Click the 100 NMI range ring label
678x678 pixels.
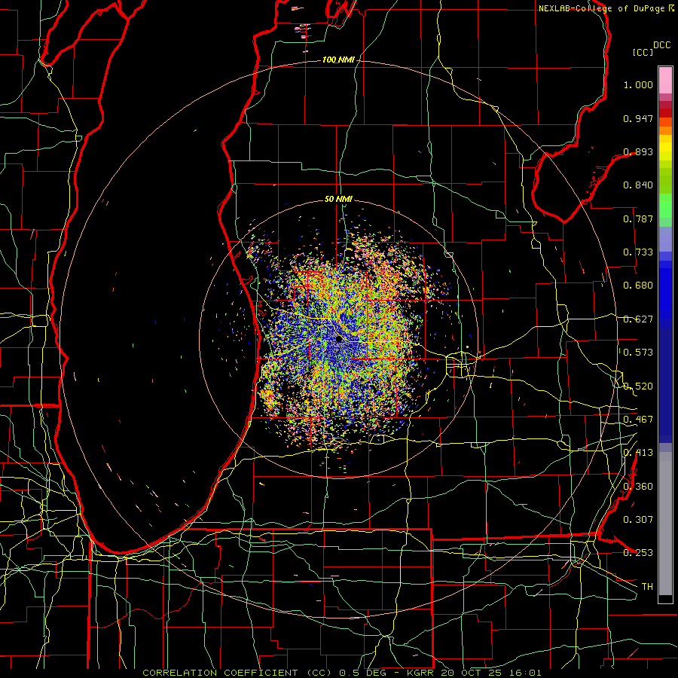point(338,60)
